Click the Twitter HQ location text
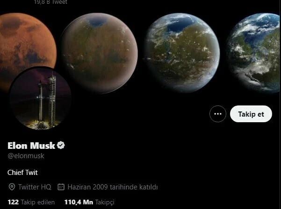Viewport: 281px width, 209px height. pos(35,187)
